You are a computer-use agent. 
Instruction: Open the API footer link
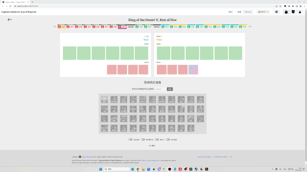(x=231, y=157)
